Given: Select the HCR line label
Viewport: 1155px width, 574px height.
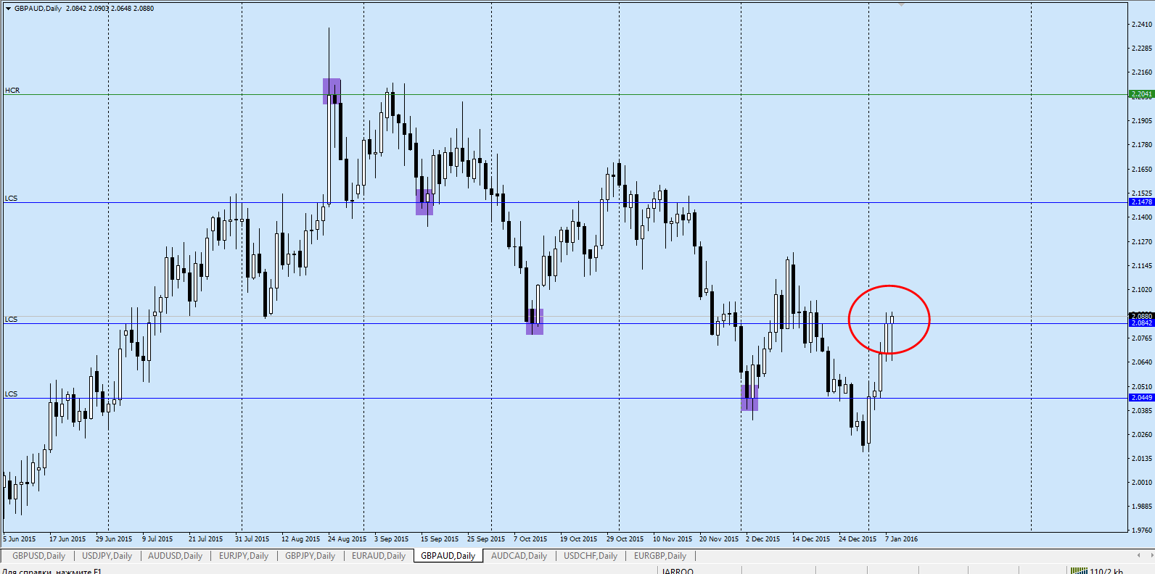Looking at the screenshot, I should point(12,91).
